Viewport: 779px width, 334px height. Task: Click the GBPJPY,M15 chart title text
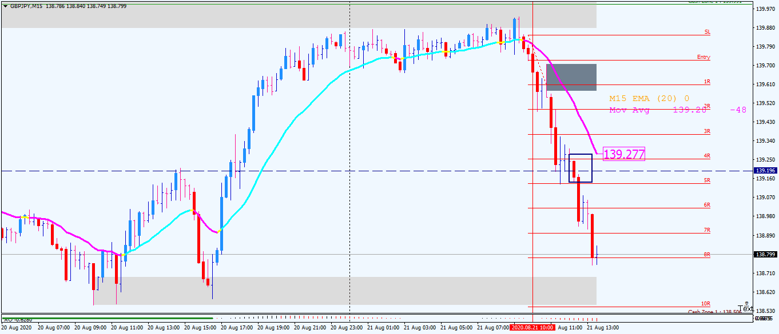(x=26, y=6)
